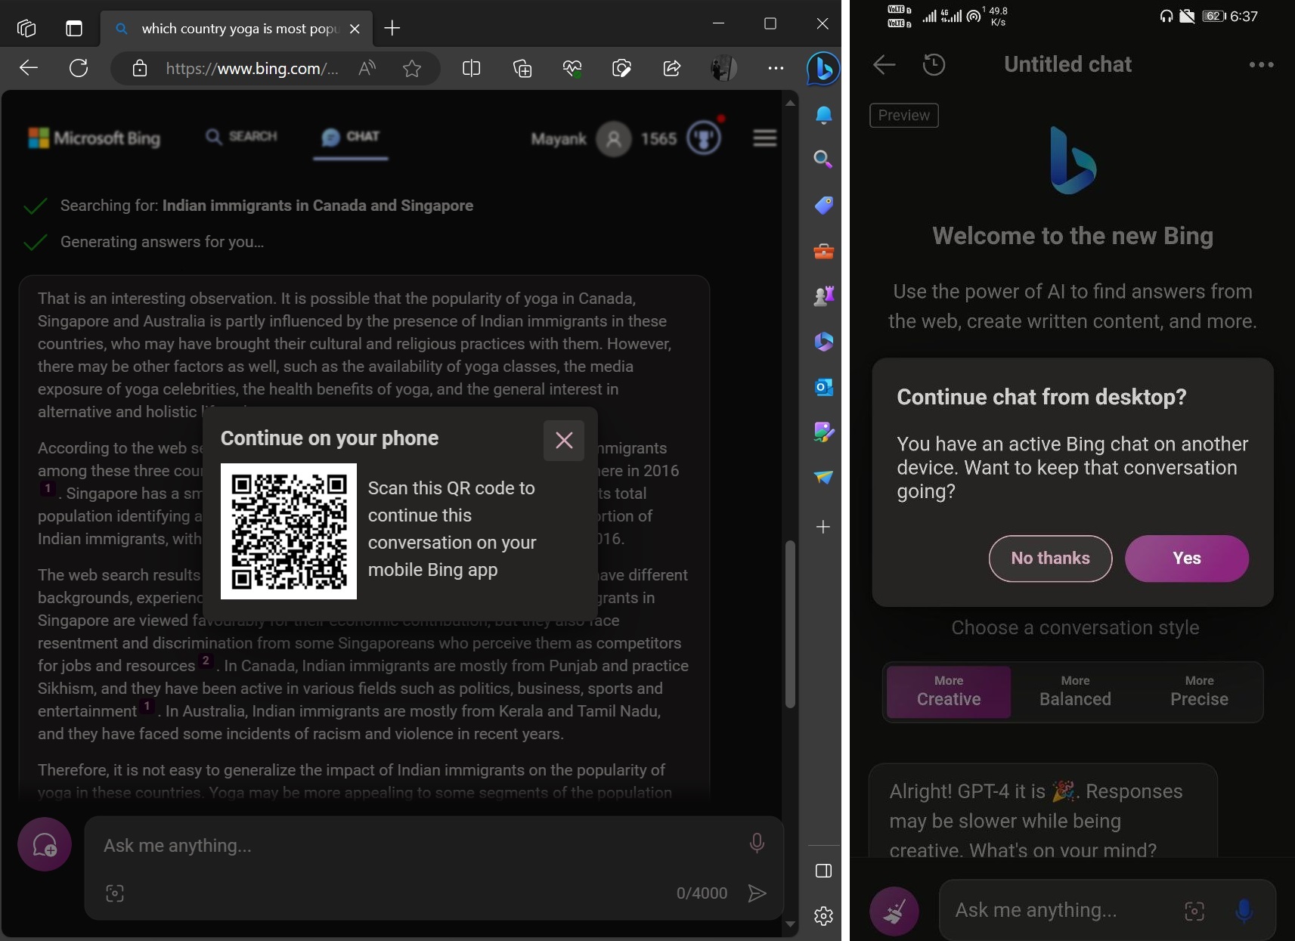Open sidebar Search icon
The image size is (1295, 941).
[823, 159]
